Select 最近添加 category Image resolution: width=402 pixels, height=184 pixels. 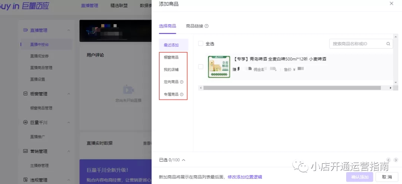pos(173,45)
